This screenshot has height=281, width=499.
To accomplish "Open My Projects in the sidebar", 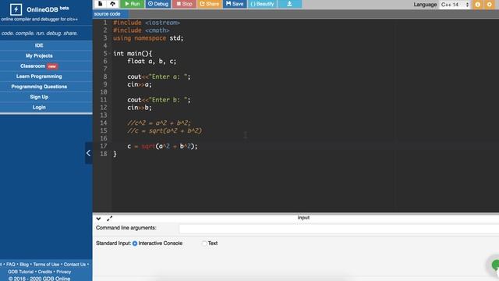I will coord(39,55).
